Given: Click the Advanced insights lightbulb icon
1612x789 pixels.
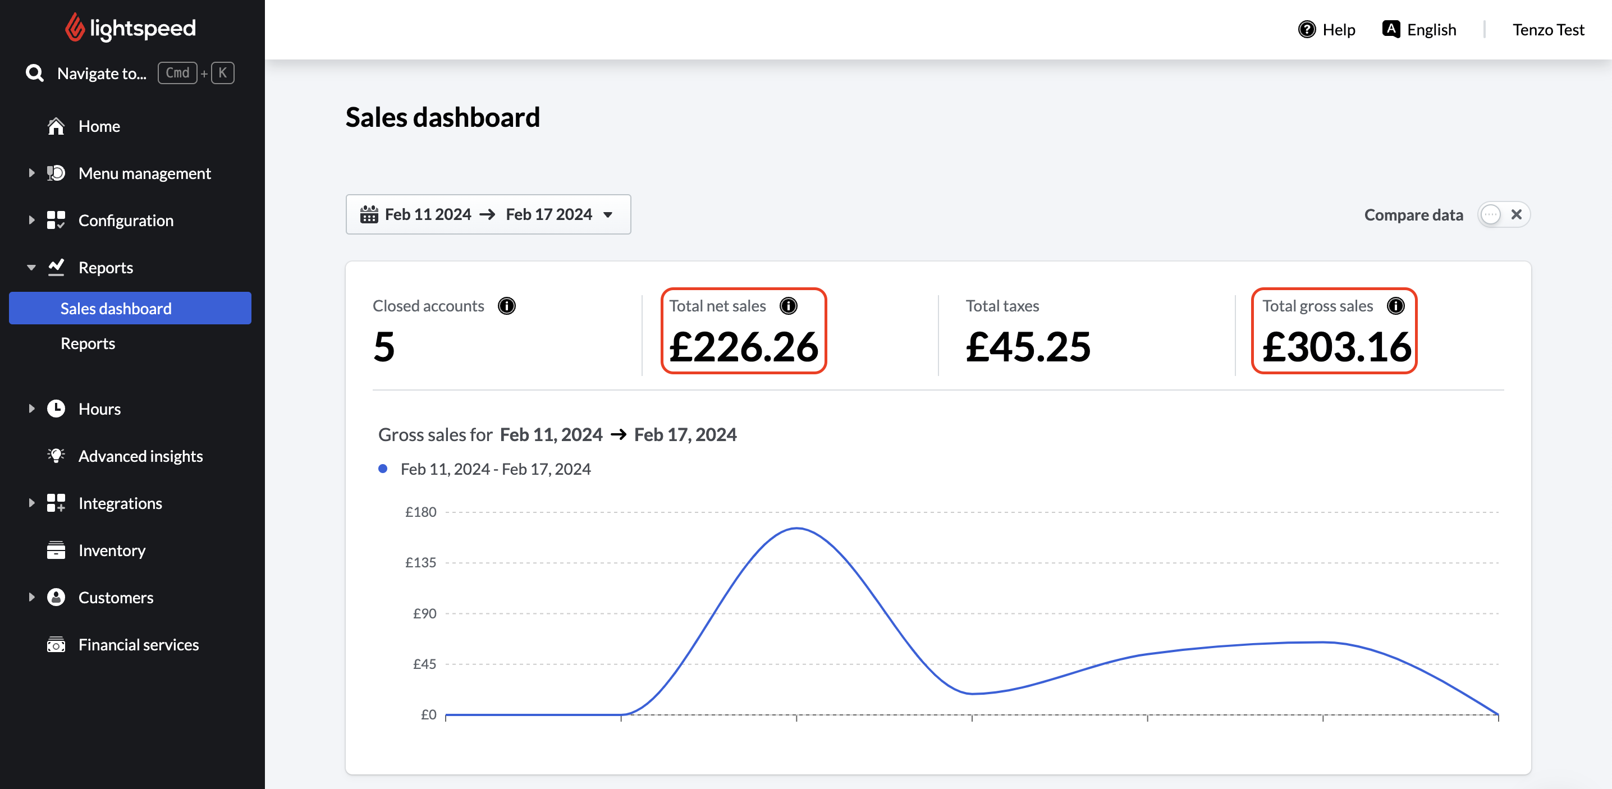Looking at the screenshot, I should 56,456.
